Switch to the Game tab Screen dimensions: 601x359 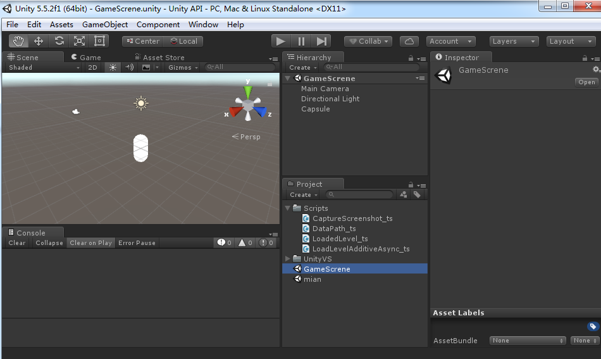point(86,57)
